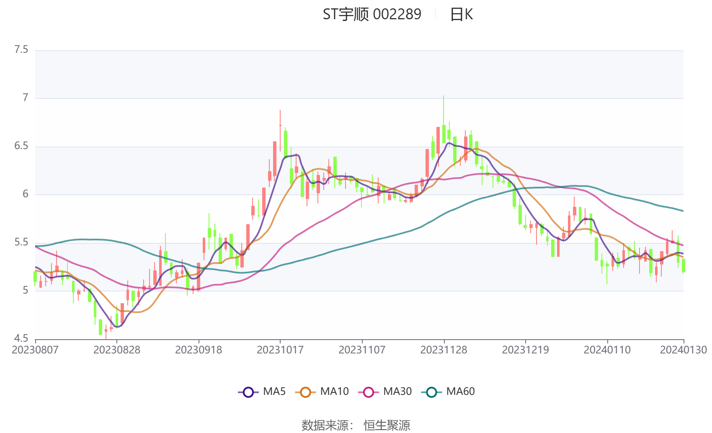Click the orange MA10 line at its peak
The width and height of the screenshot is (712, 433).
coord(477,149)
